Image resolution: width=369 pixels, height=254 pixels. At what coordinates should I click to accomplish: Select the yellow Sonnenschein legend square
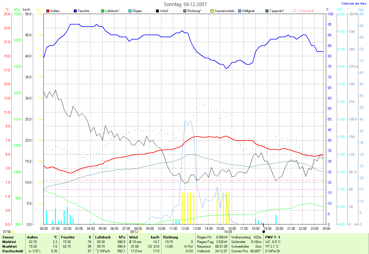pyautogui.click(x=212, y=11)
